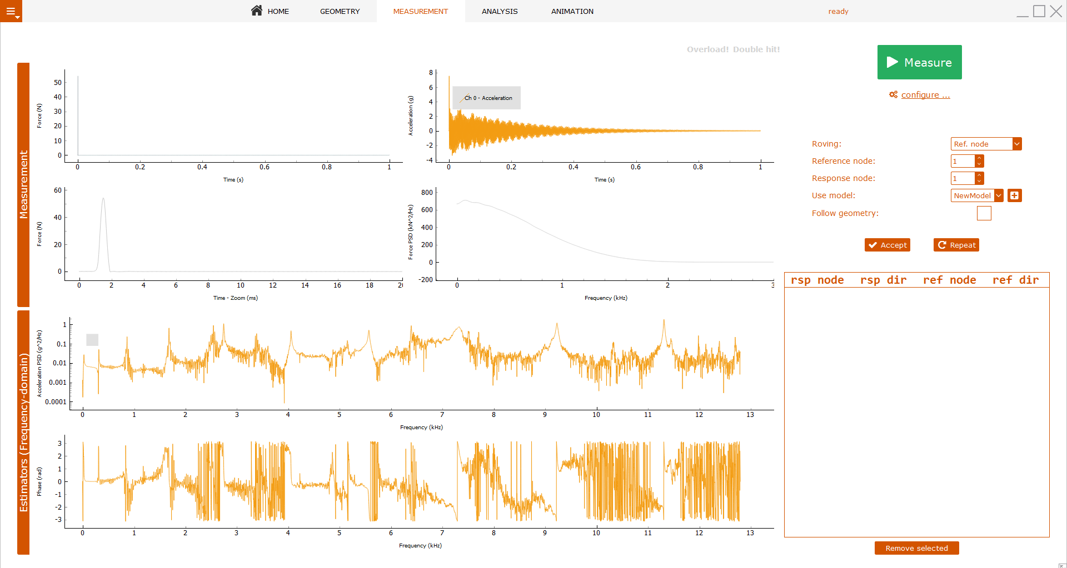Screen dimensions: 1067x568
Task: Click the Ch 0 - Acceleration legend
Action: click(486, 98)
